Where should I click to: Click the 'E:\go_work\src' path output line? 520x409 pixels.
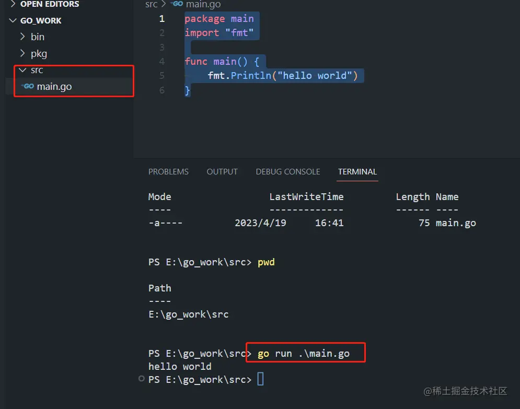point(188,314)
